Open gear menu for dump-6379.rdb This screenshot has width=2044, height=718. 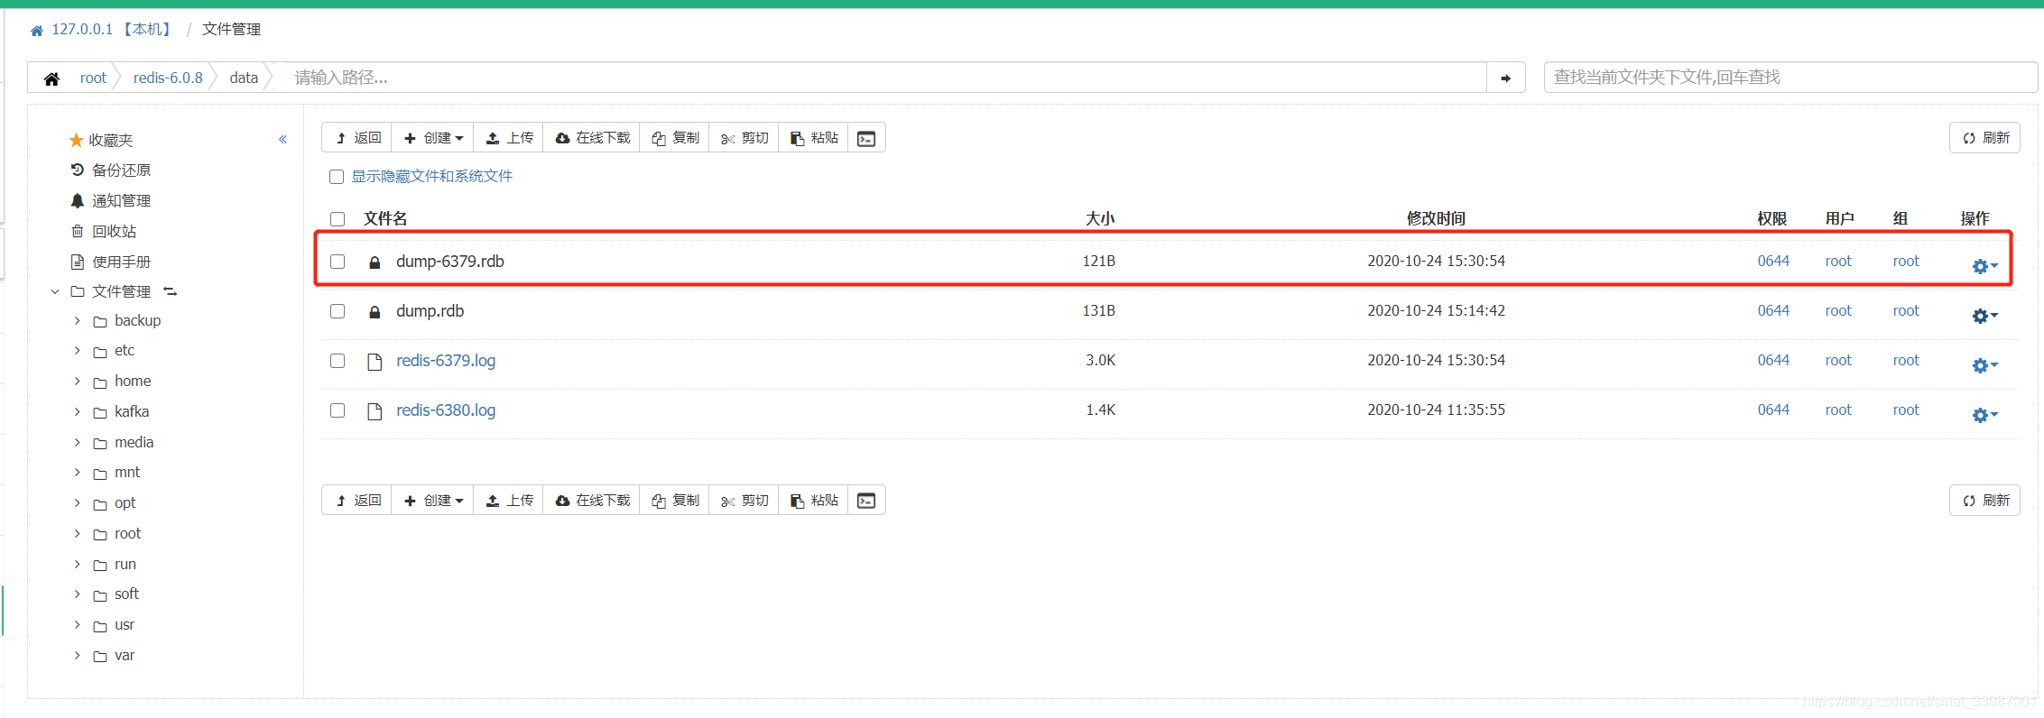(1984, 266)
